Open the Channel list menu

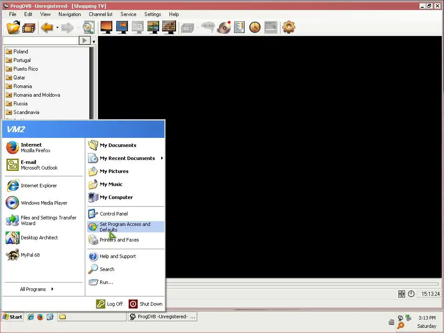101,14
